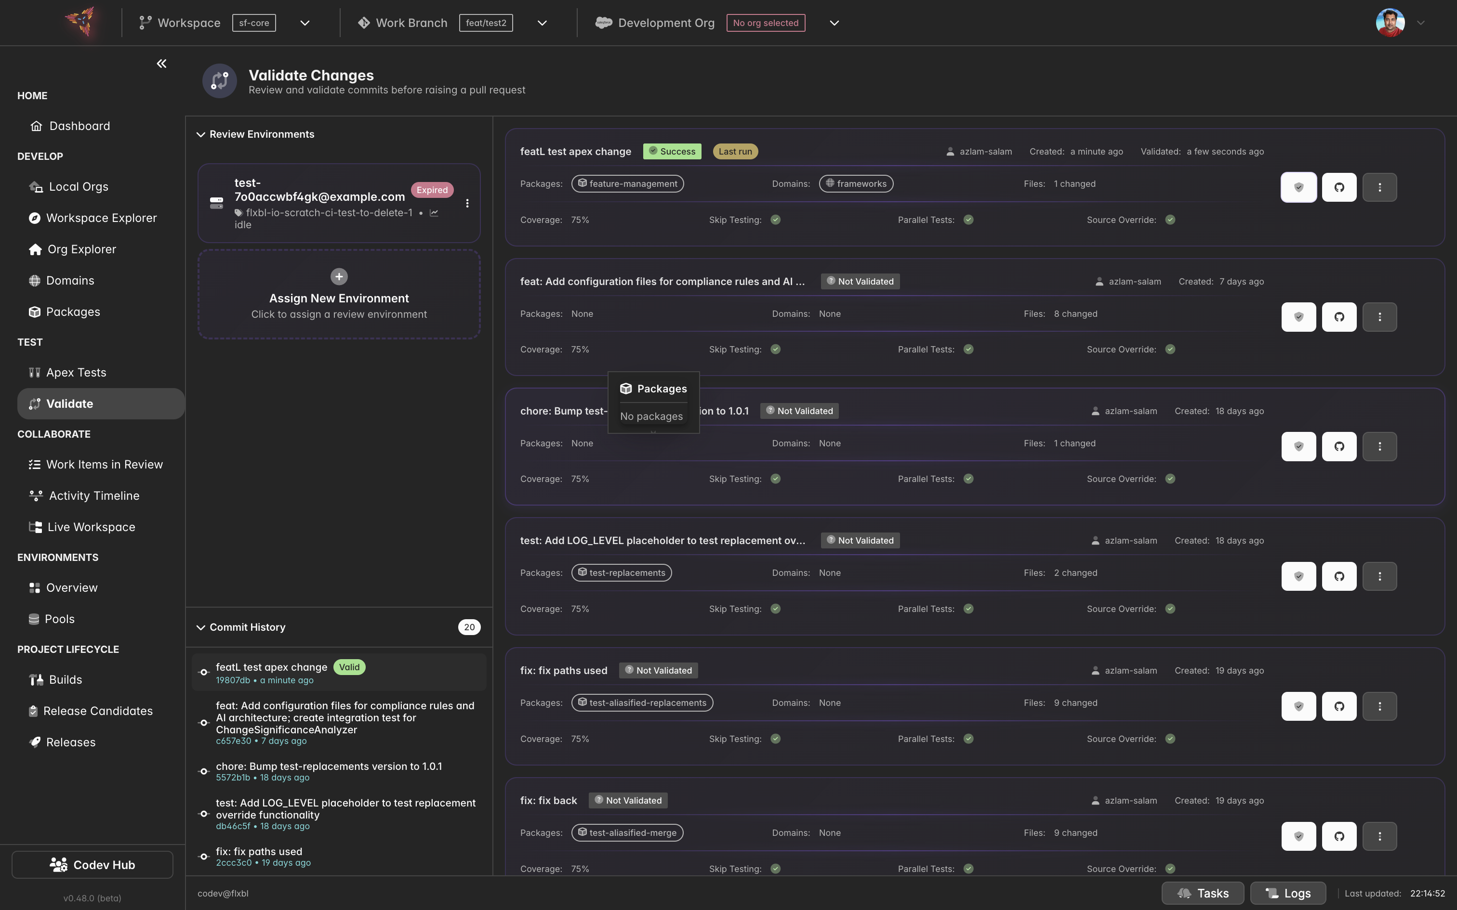The image size is (1457, 910).
Task: Click shield icon for fix: fix paths used
Action: 1298,707
